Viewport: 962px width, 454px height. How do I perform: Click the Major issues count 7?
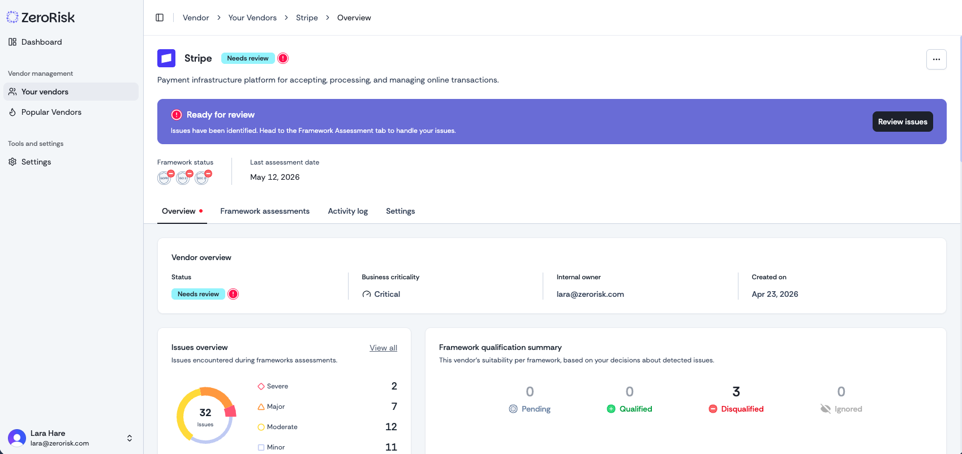pyautogui.click(x=394, y=407)
